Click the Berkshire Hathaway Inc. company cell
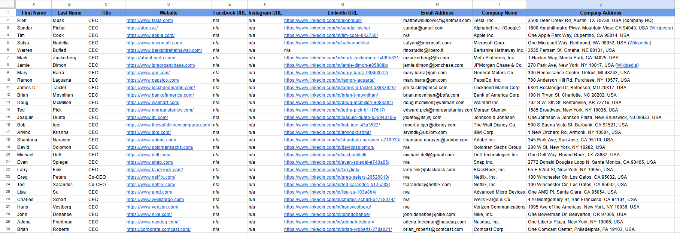 tap(500, 50)
